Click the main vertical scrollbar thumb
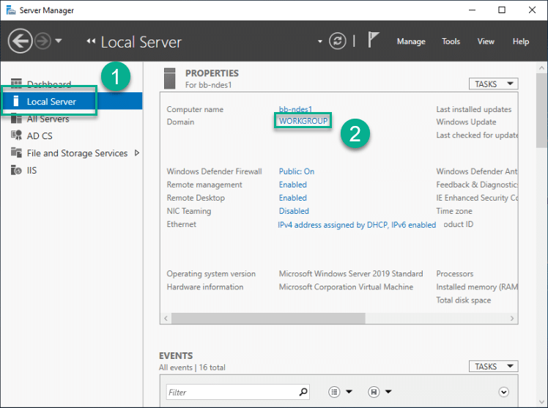 541,111
